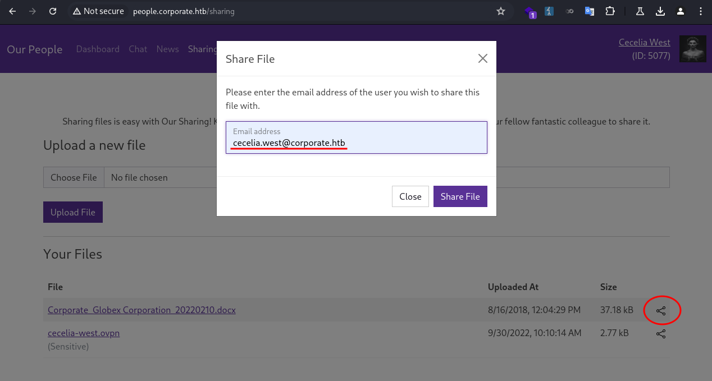
Task: Open the cecelia-west.ovpn file link
Action: (84, 333)
